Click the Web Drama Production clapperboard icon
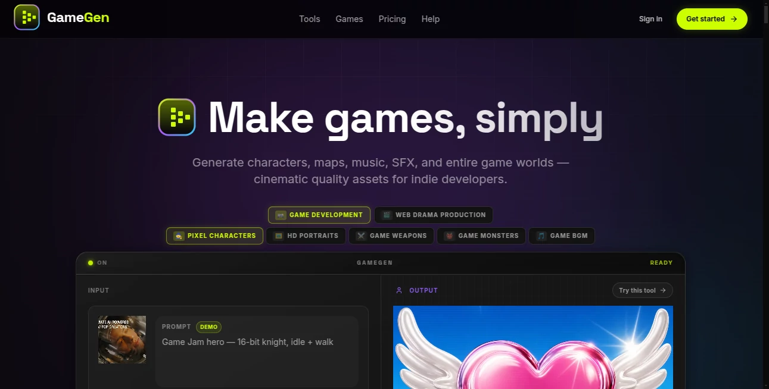The image size is (769, 389). (x=387, y=215)
